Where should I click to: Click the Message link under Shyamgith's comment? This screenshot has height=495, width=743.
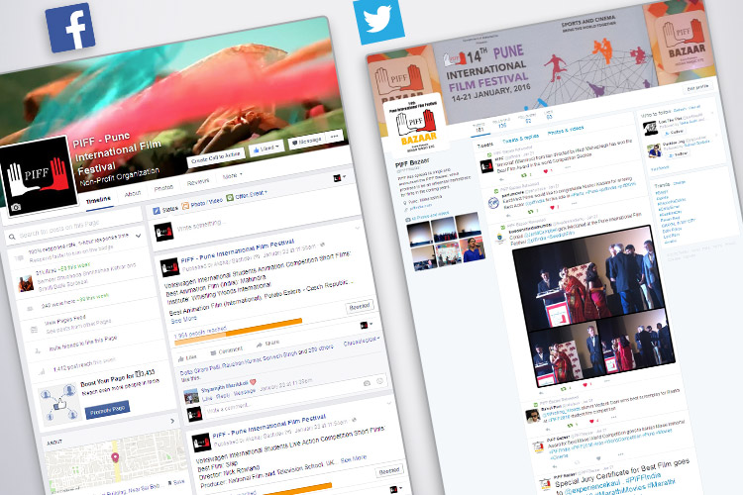point(245,392)
